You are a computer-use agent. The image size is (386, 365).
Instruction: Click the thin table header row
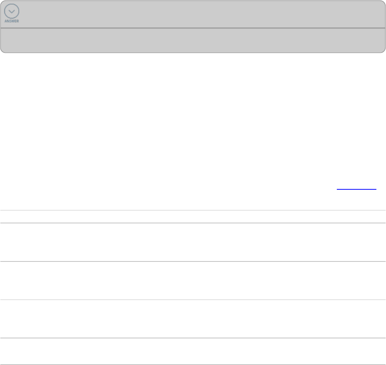192,217
